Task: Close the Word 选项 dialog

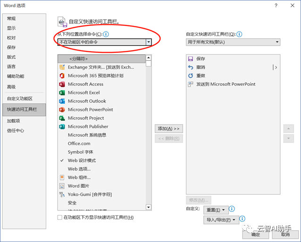Action: [293, 5]
